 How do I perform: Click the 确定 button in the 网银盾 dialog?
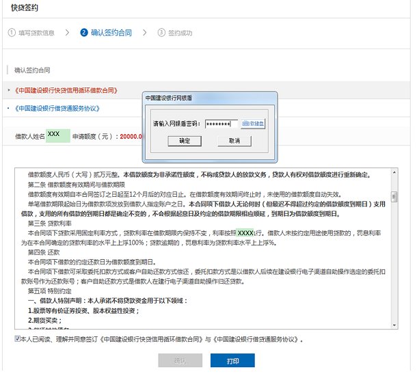185,141
